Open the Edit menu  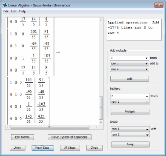click(x=14, y=11)
